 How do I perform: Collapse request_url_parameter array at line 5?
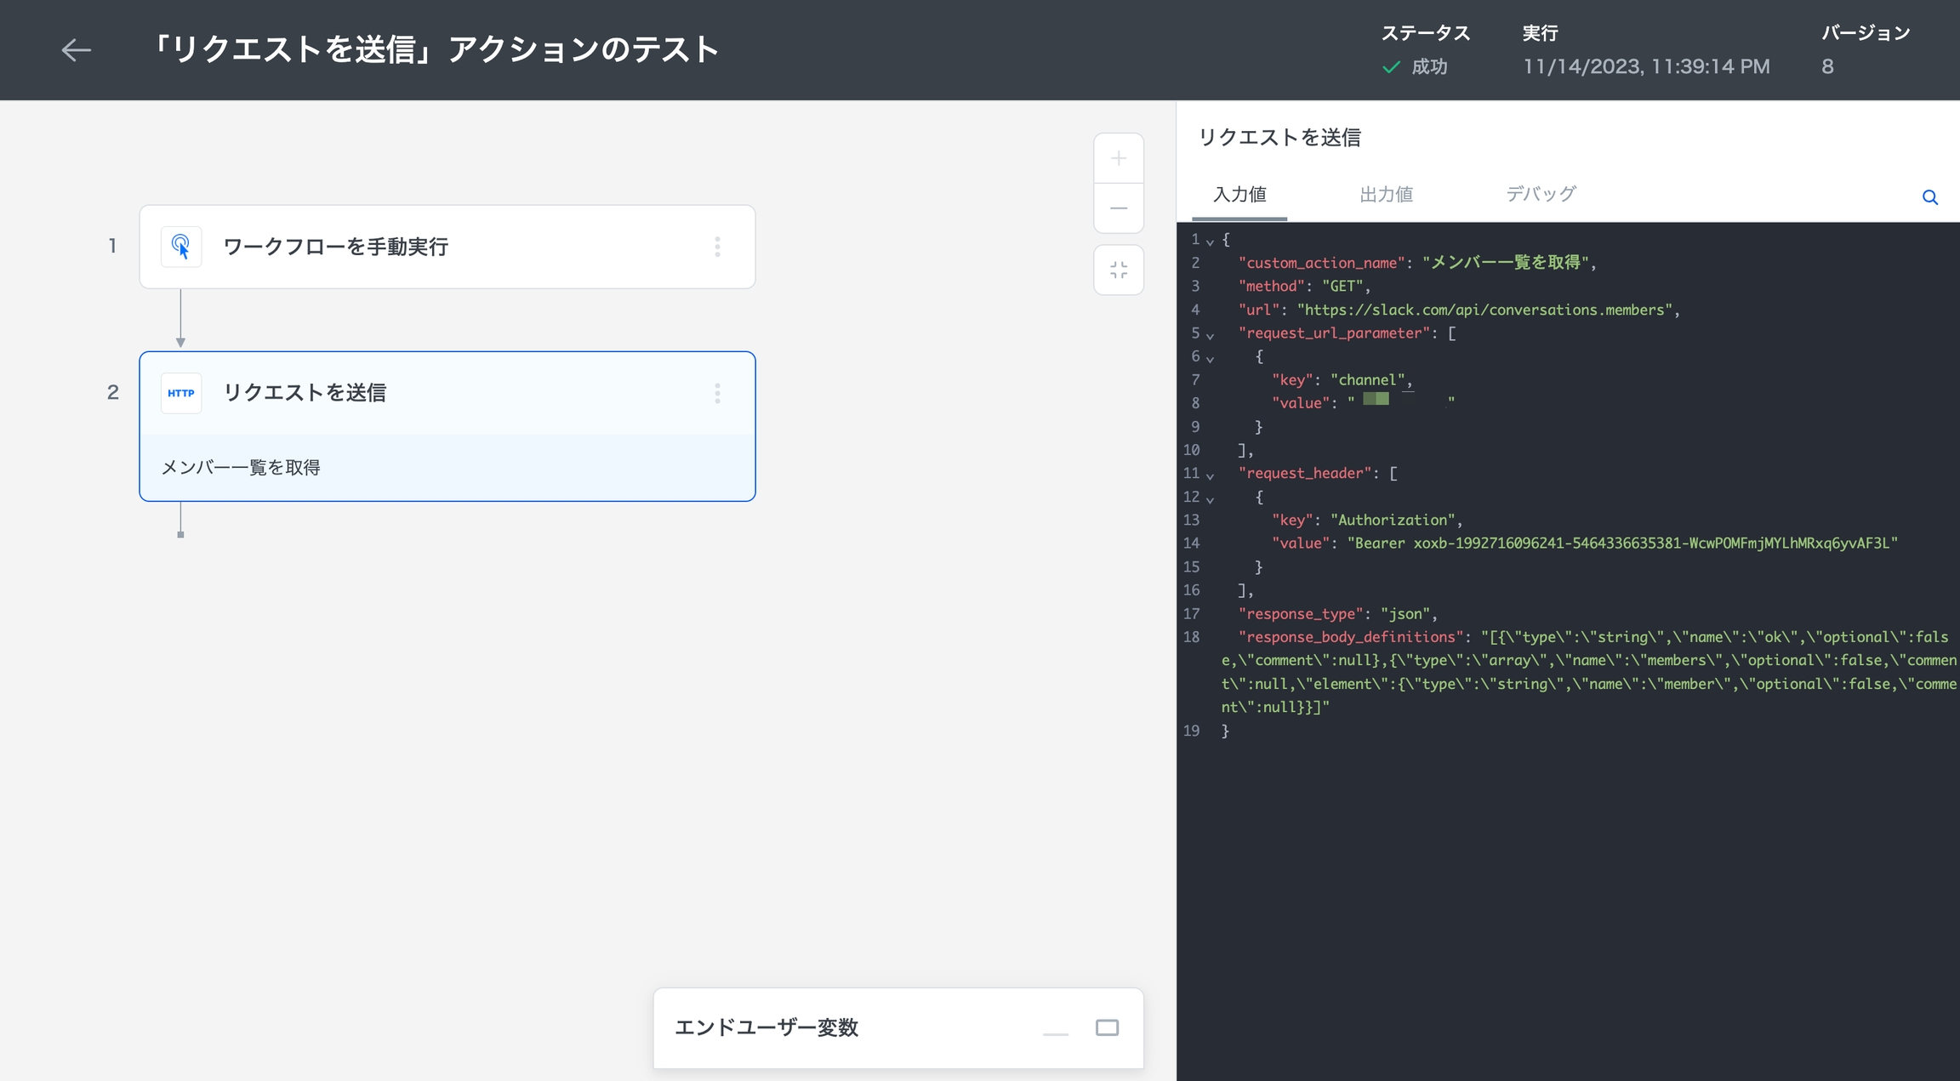point(1210,336)
